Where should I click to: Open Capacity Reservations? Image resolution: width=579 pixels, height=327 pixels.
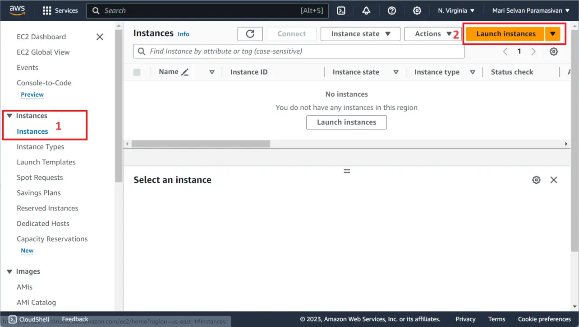click(52, 239)
